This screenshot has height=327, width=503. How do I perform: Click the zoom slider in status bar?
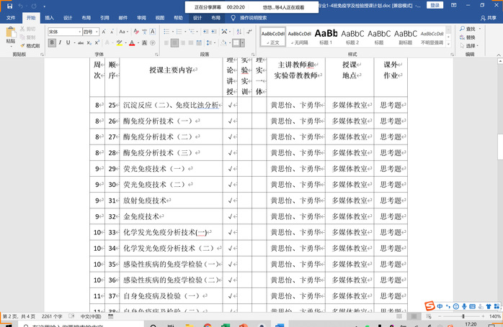coord(463,316)
